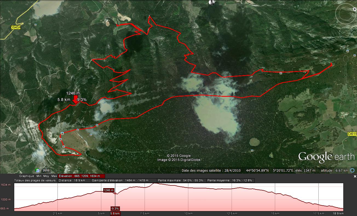
Task: Open the highlighted photo icon at the track bend
Action: [x=62, y=133]
